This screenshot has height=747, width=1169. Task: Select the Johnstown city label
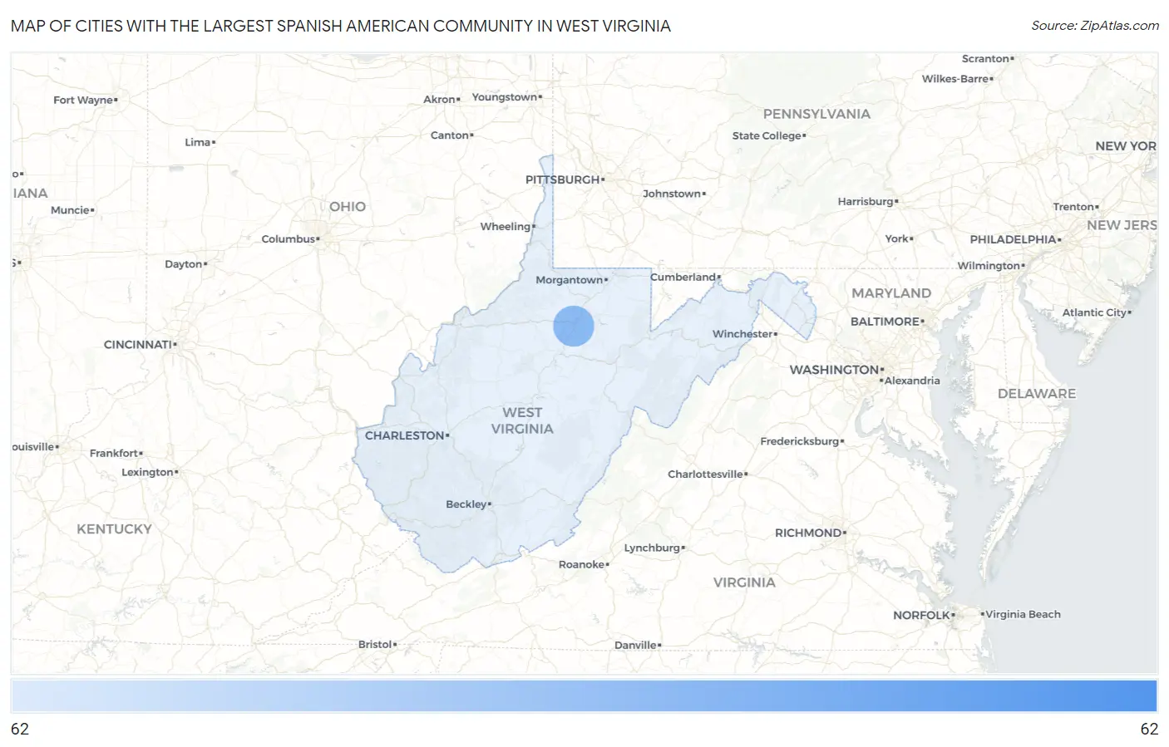673,194
